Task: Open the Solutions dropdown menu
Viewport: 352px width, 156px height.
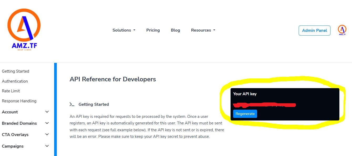Action: (124, 30)
